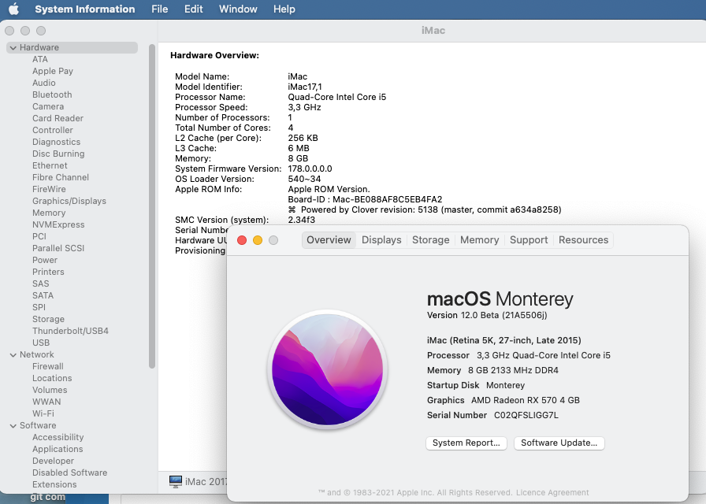Select Fibre Channel in the sidebar

[x=61, y=177]
